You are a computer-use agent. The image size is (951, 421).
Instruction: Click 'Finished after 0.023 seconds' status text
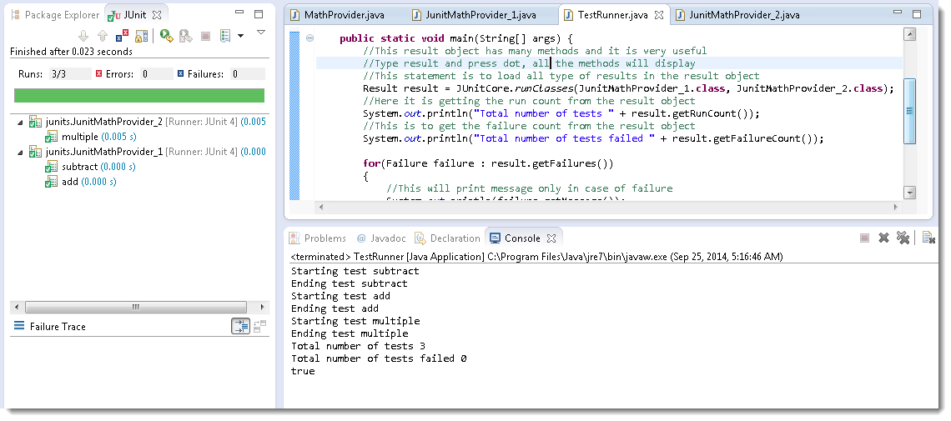pyautogui.click(x=72, y=52)
